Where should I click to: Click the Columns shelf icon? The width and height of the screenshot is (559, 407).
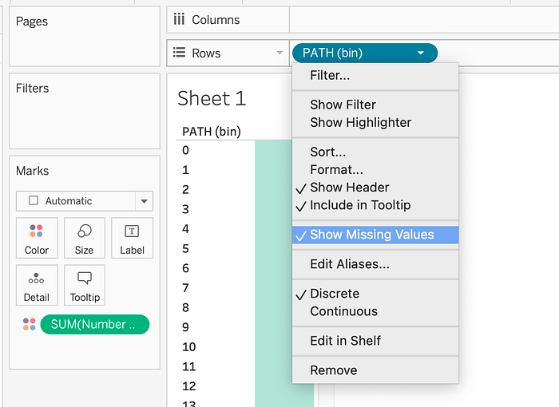tap(180, 20)
